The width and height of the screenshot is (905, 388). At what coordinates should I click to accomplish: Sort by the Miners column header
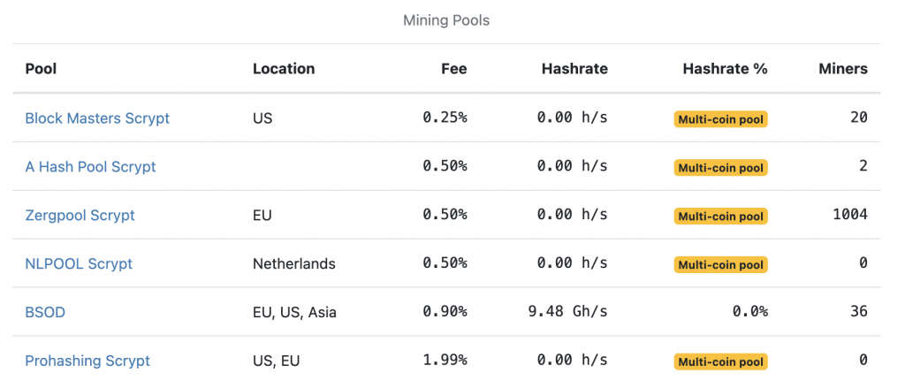click(842, 69)
